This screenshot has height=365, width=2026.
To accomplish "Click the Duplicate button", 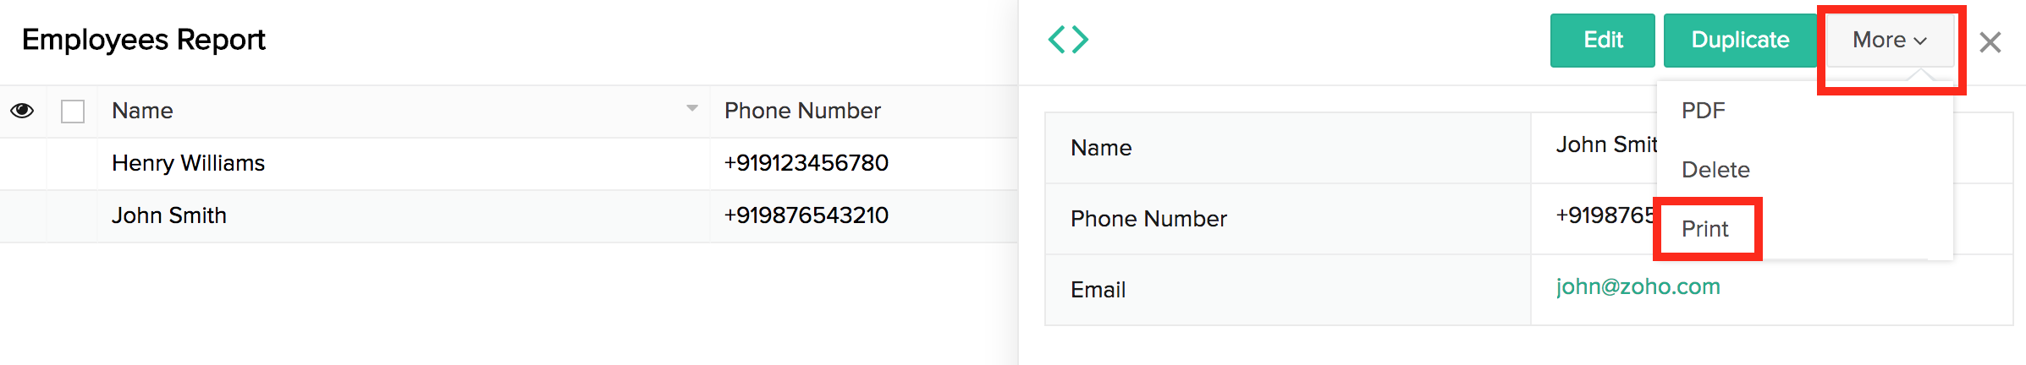I will pyautogui.click(x=1739, y=41).
